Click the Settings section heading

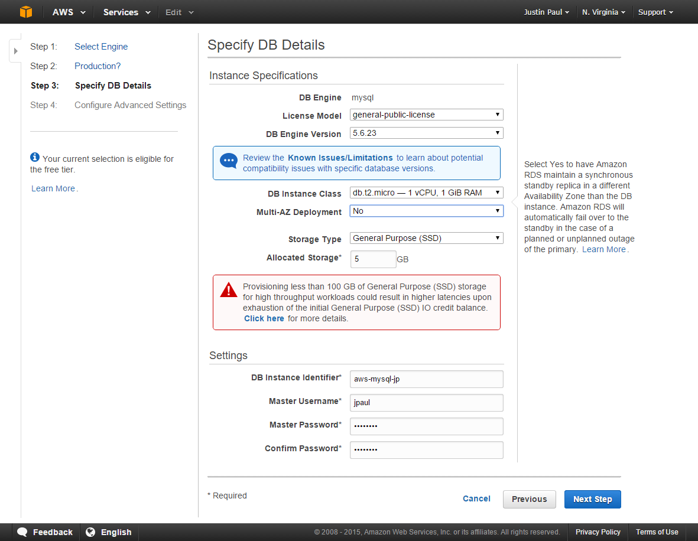[228, 356]
